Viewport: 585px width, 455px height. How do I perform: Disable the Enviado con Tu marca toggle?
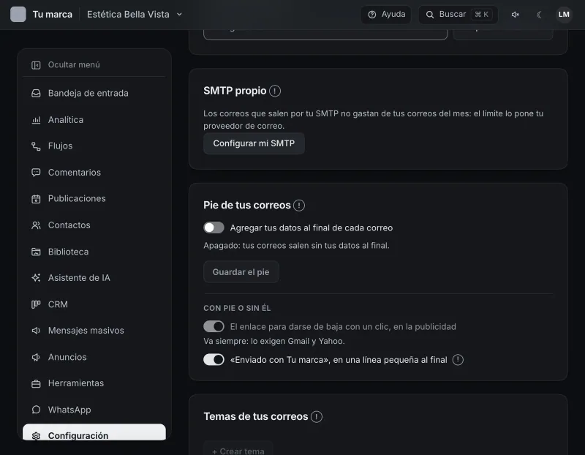[x=214, y=360]
